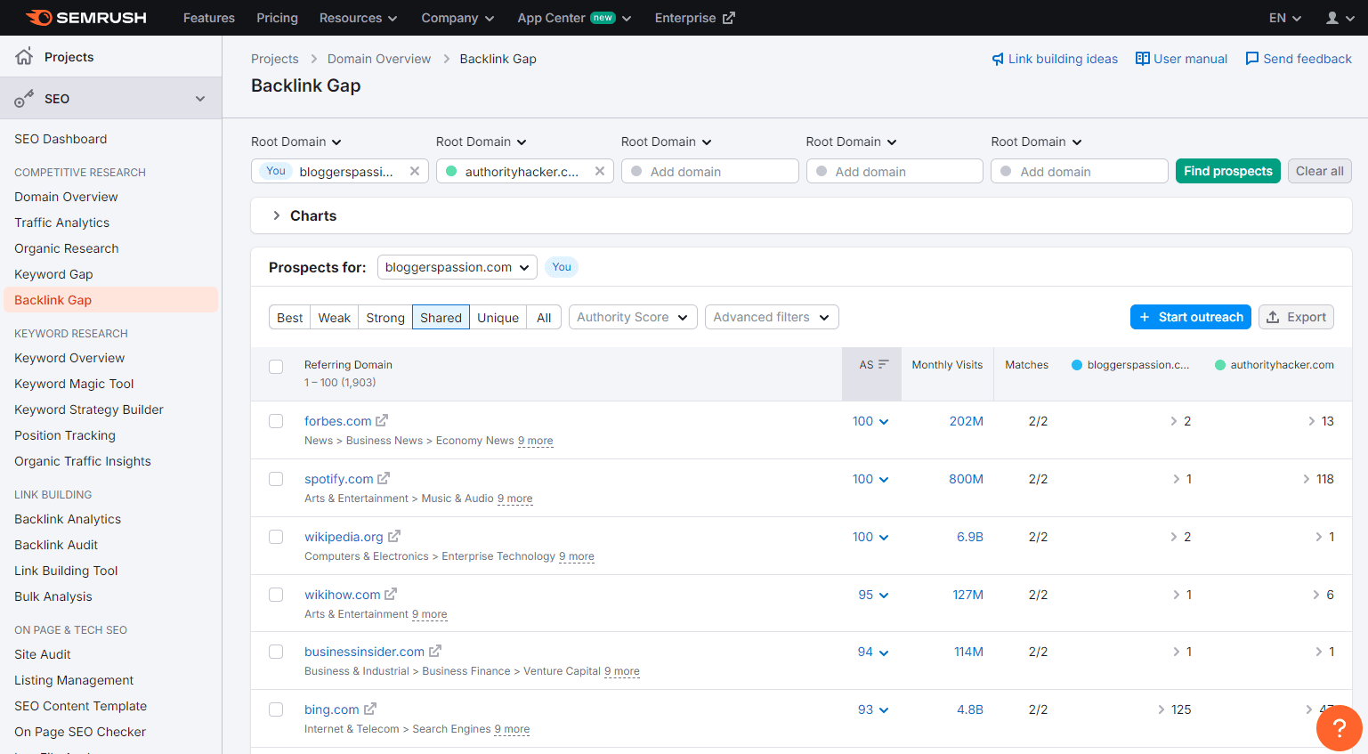Open the Authority Score filter dropdown
Viewport: 1368px width, 754px height.
tap(633, 317)
